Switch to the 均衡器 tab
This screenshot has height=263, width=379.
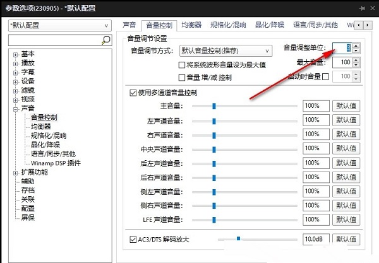[x=191, y=25]
